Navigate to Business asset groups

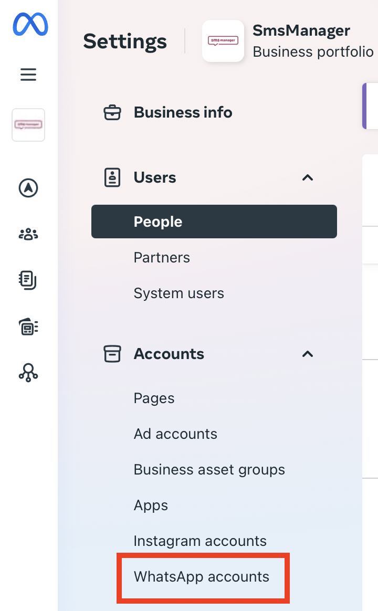[209, 469]
